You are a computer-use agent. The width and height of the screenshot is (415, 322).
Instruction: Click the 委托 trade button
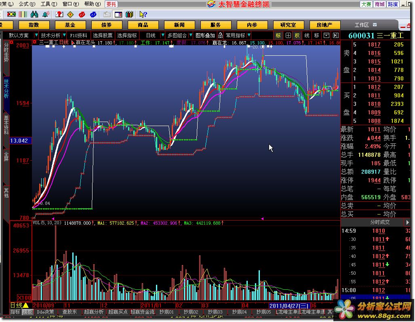[x=112, y=4]
